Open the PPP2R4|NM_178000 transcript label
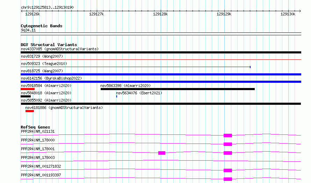This screenshot has width=311, height=183. click(x=38, y=140)
